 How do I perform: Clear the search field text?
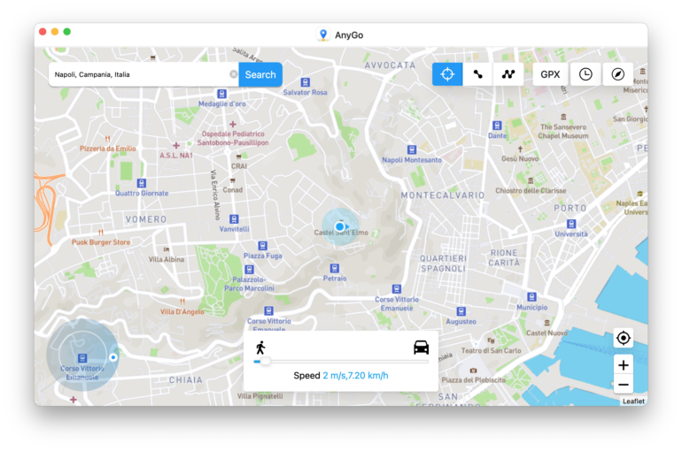(234, 74)
